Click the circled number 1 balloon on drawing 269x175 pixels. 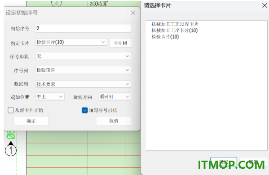click(x=11, y=150)
